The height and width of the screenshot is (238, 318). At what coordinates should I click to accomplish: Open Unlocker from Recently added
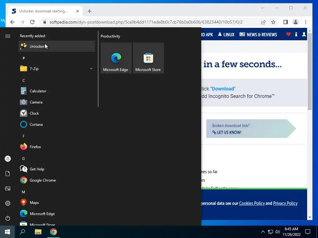pyautogui.click(x=57, y=46)
